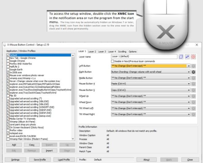The width and height of the screenshot is (203, 163).
Task: Open the Right Button settings gear
Action: pos(193,72)
